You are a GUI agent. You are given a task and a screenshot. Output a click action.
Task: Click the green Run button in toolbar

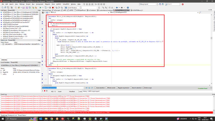(40, 8)
